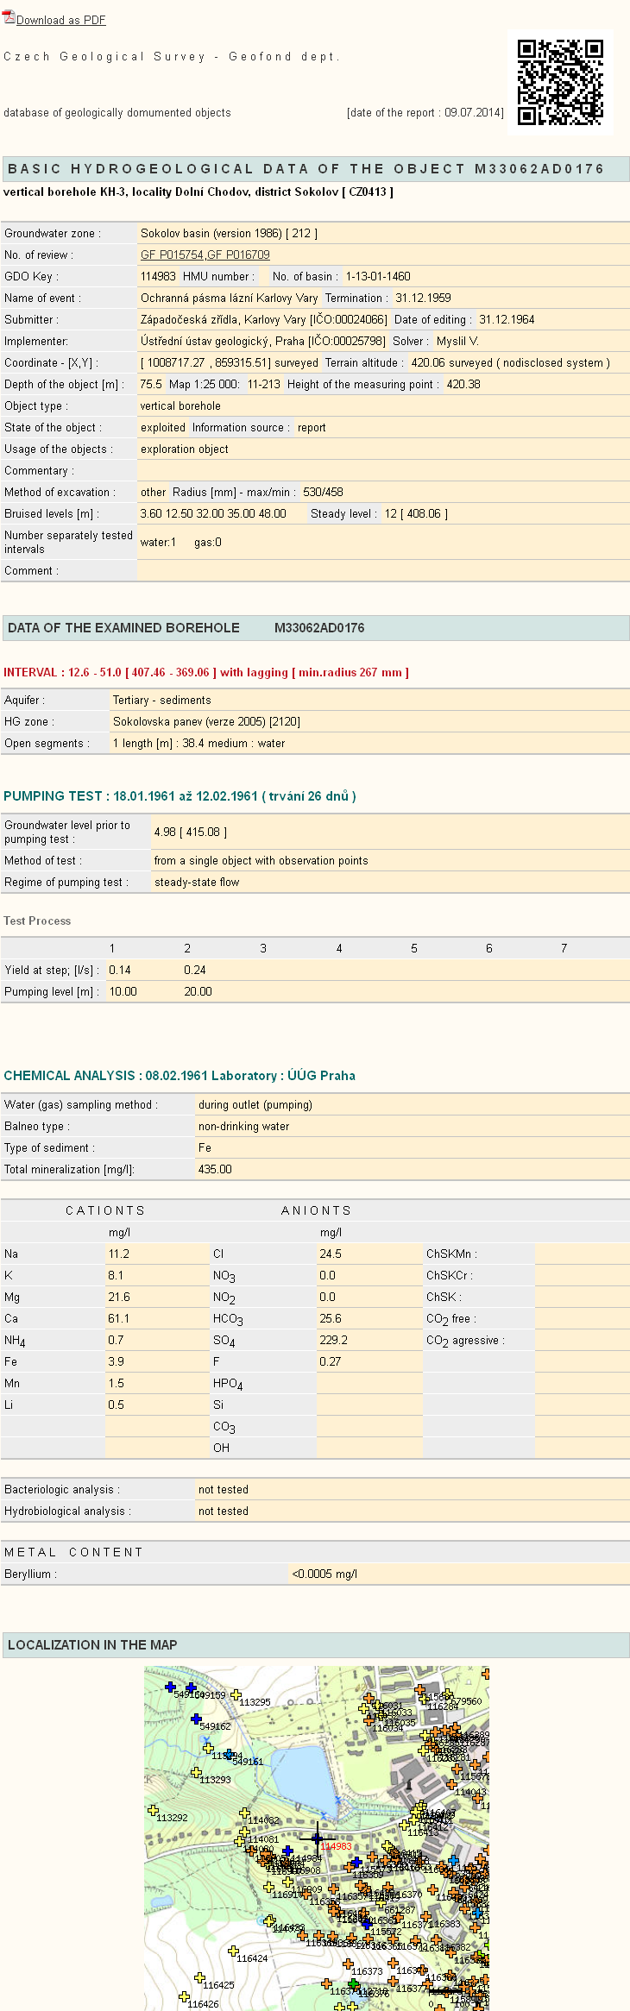
Task: Click SO4 anion value 229.2
Action: (x=333, y=1340)
